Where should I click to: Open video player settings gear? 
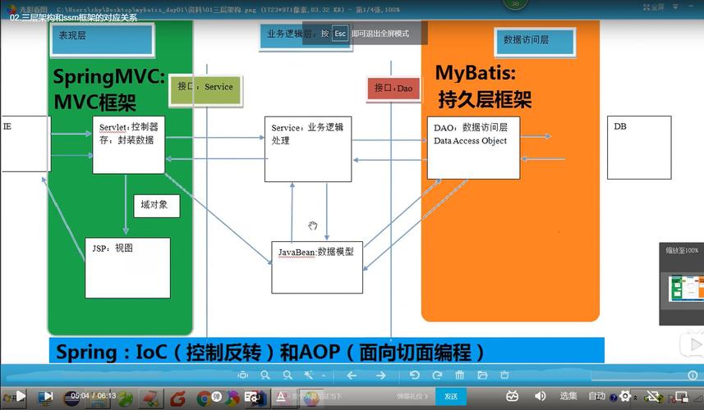(x=624, y=396)
